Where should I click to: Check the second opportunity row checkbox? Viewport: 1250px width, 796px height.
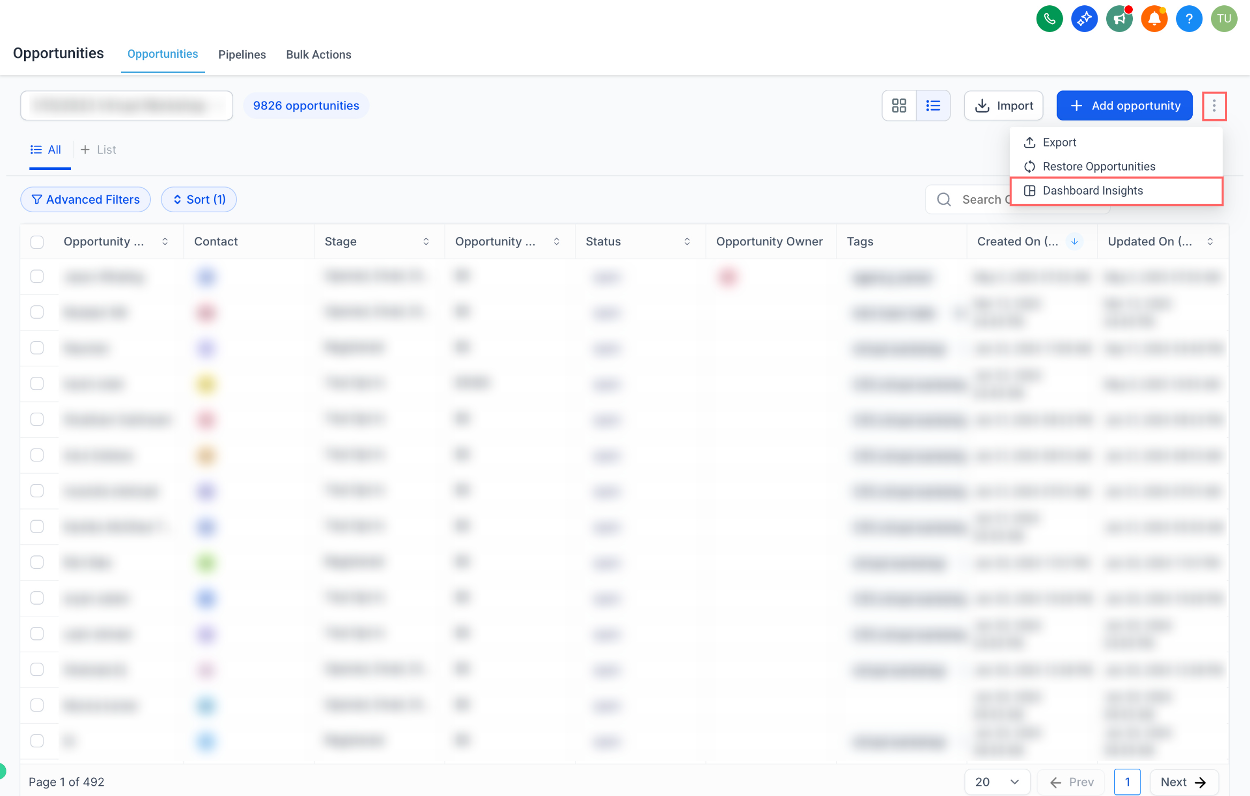tap(37, 312)
